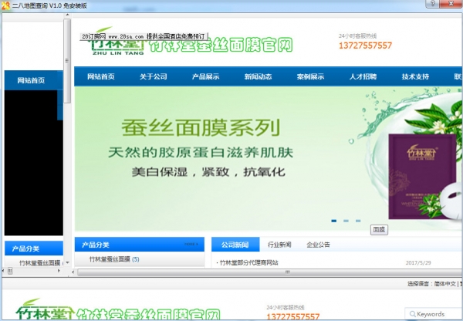Click the left panel horizontal scroll-right arrow
463x321 pixels.
(59, 271)
